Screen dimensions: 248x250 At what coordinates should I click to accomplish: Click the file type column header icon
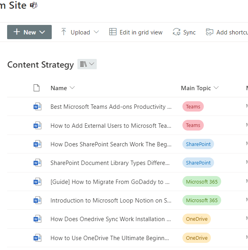pyautogui.click(x=36, y=88)
